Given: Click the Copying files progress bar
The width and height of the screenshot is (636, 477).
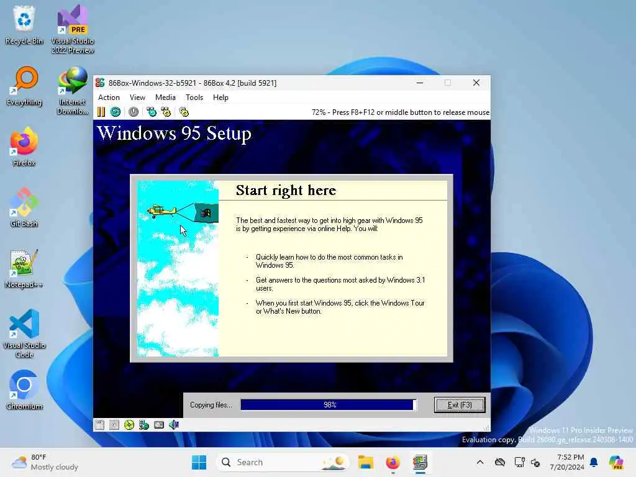Looking at the screenshot, I should point(329,405).
